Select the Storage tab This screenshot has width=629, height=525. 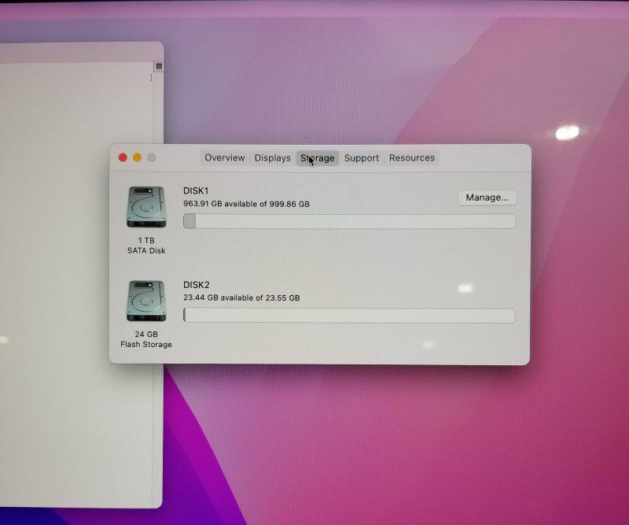(x=318, y=158)
